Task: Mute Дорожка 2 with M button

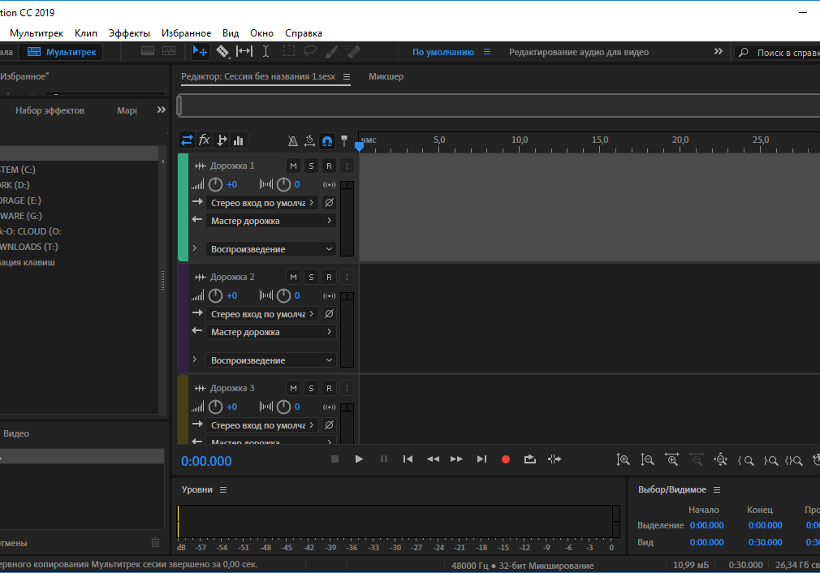Action: coord(293,277)
